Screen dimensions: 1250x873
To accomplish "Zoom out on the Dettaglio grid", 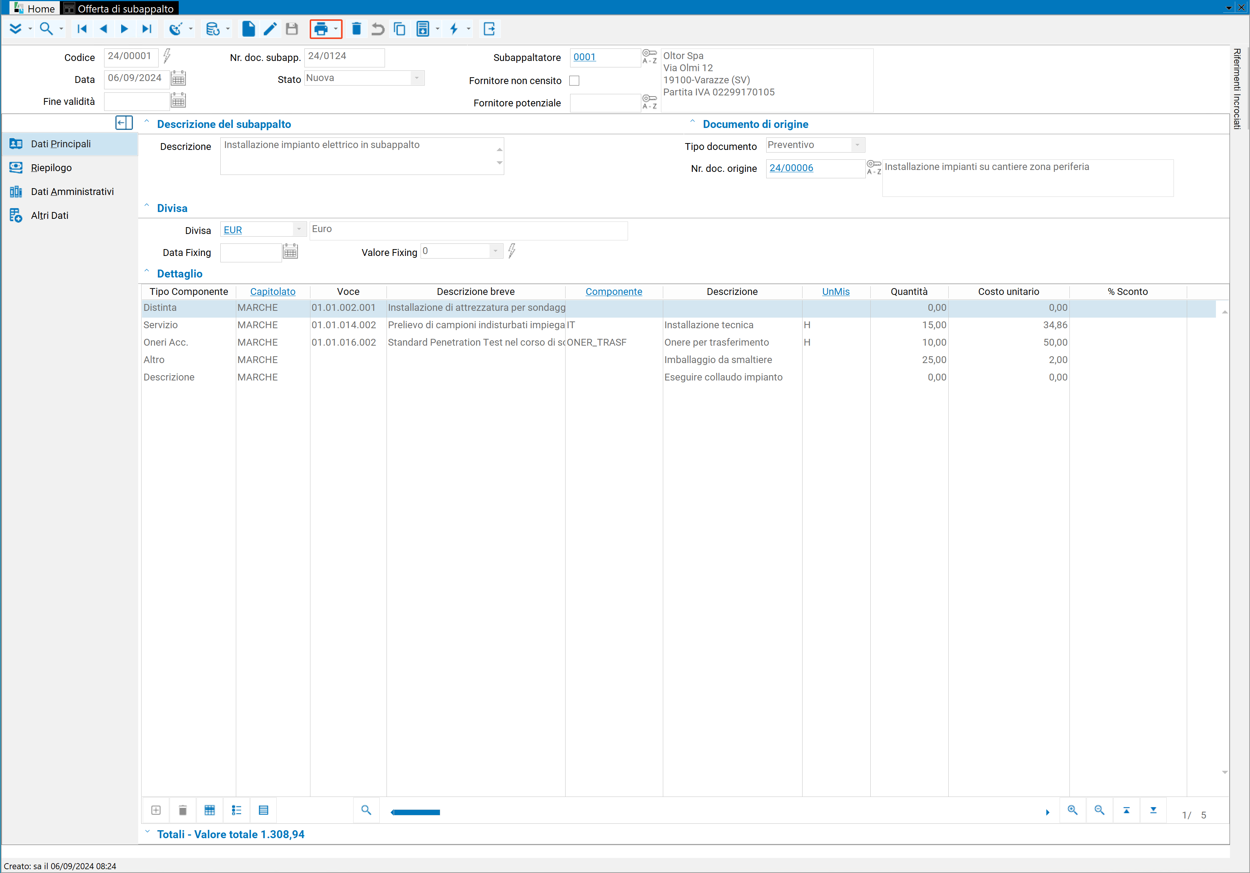I will click(1099, 811).
